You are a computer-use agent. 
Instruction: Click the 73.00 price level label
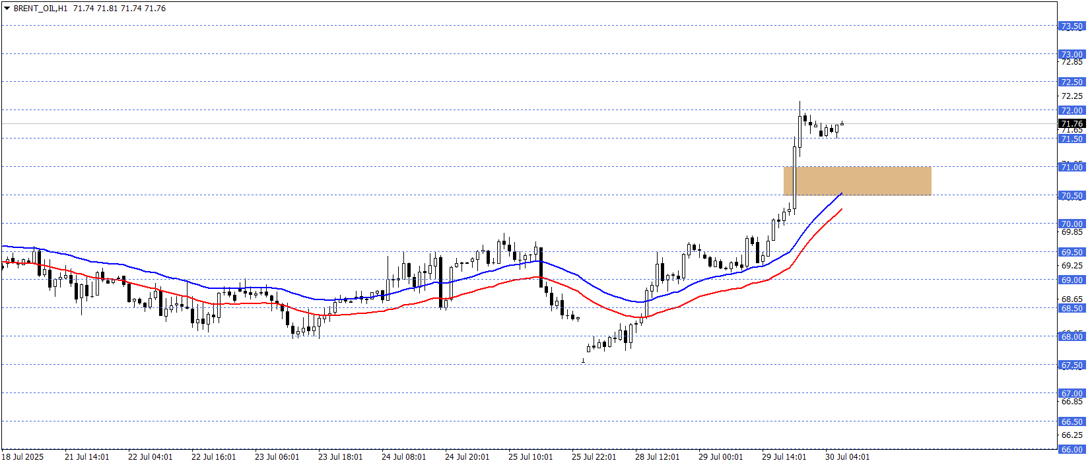(x=1072, y=54)
